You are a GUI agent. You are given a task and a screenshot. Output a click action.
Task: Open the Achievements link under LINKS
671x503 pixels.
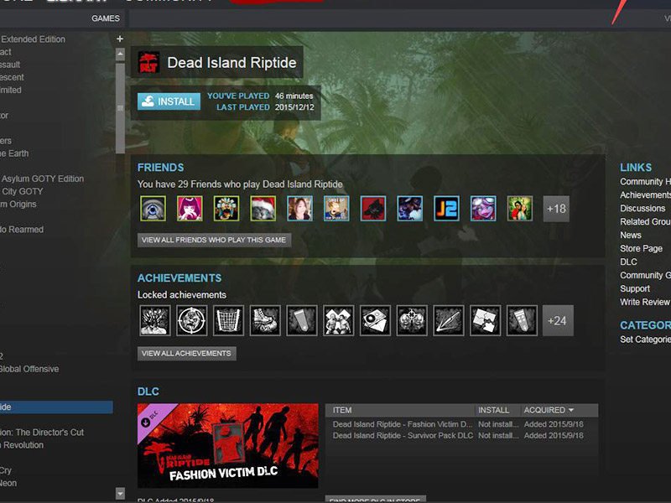tap(645, 195)
